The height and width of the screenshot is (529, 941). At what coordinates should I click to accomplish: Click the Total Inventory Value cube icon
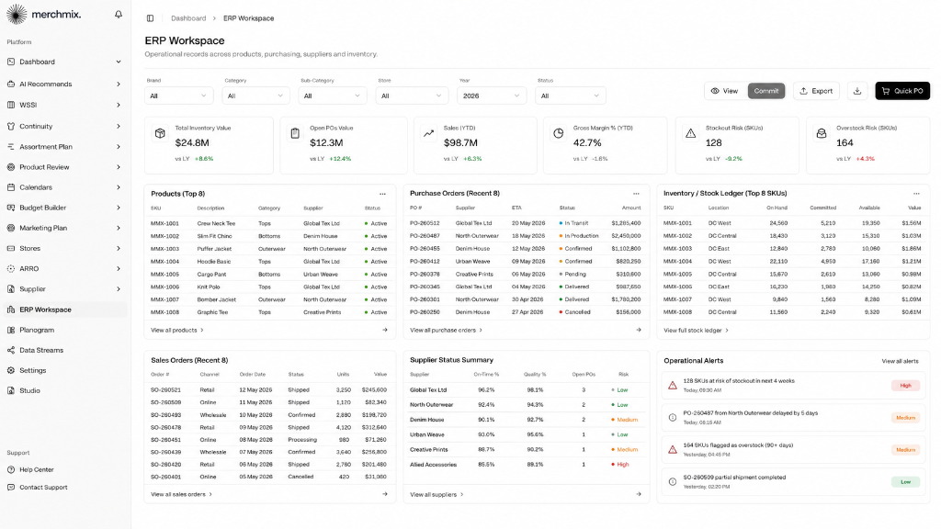point(160,133)
